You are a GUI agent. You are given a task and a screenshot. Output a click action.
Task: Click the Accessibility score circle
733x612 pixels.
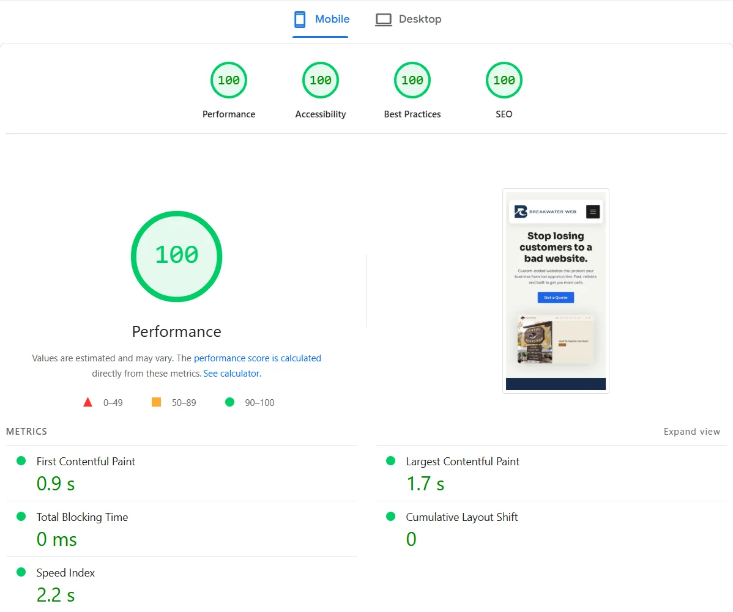320,80
